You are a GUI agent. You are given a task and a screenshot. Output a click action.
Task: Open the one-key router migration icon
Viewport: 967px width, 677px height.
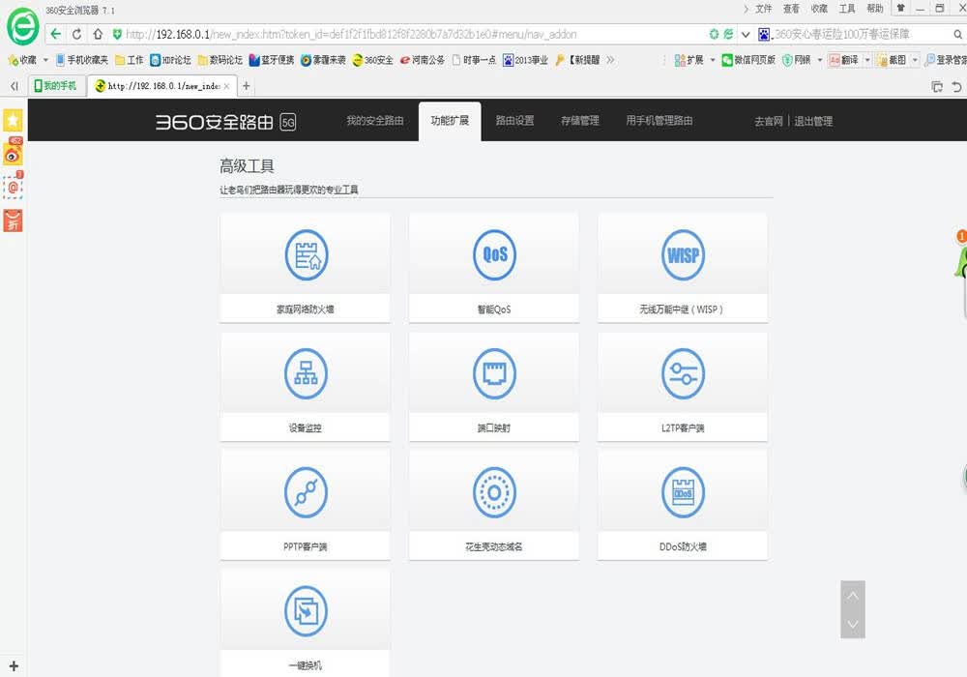click(x=306, y=611)
